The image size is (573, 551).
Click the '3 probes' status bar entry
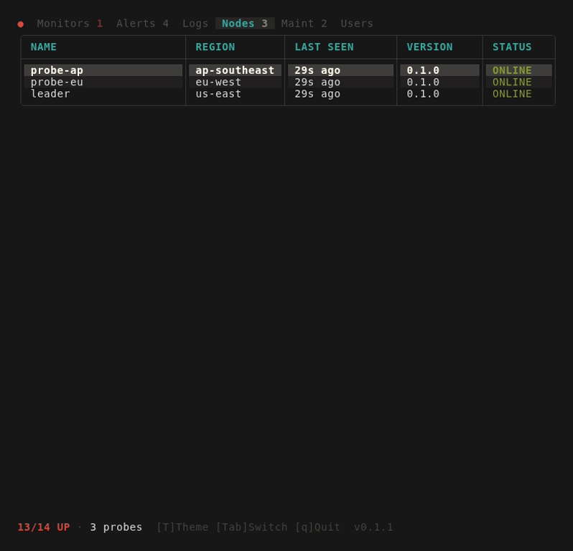tap(116, 527)
